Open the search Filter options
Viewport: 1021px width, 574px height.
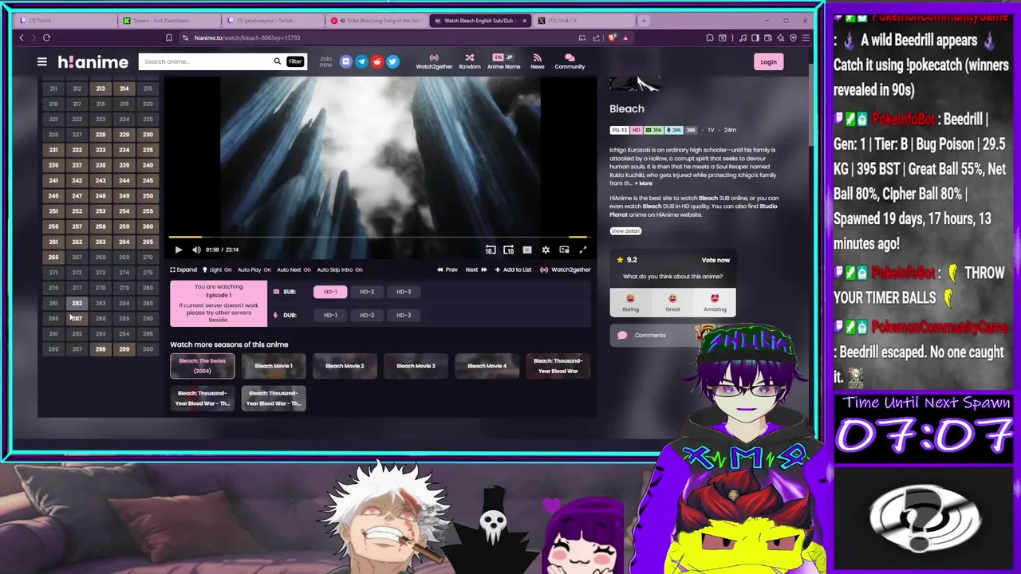click(x=295, y=61)
